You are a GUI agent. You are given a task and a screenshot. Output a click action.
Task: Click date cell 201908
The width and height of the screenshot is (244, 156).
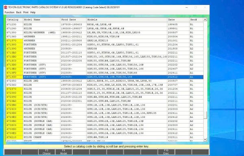point(172,49)
